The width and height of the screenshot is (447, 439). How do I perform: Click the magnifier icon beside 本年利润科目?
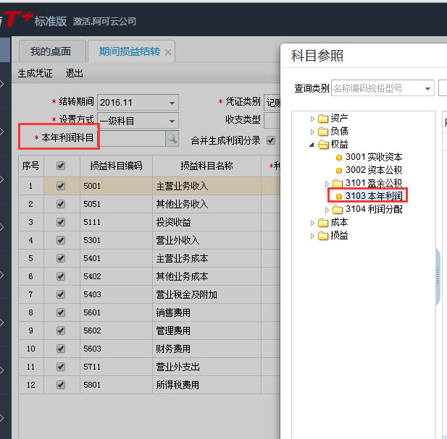tap(172, 137)
